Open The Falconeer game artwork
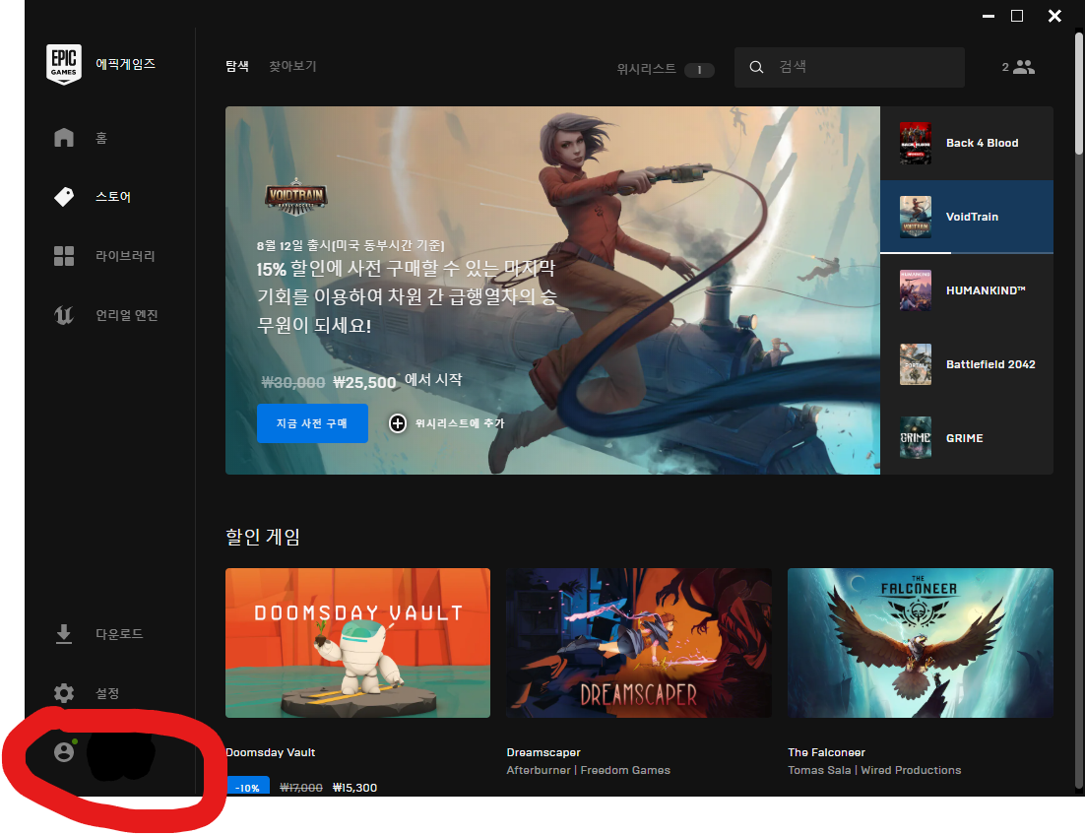 pos(921,643)
